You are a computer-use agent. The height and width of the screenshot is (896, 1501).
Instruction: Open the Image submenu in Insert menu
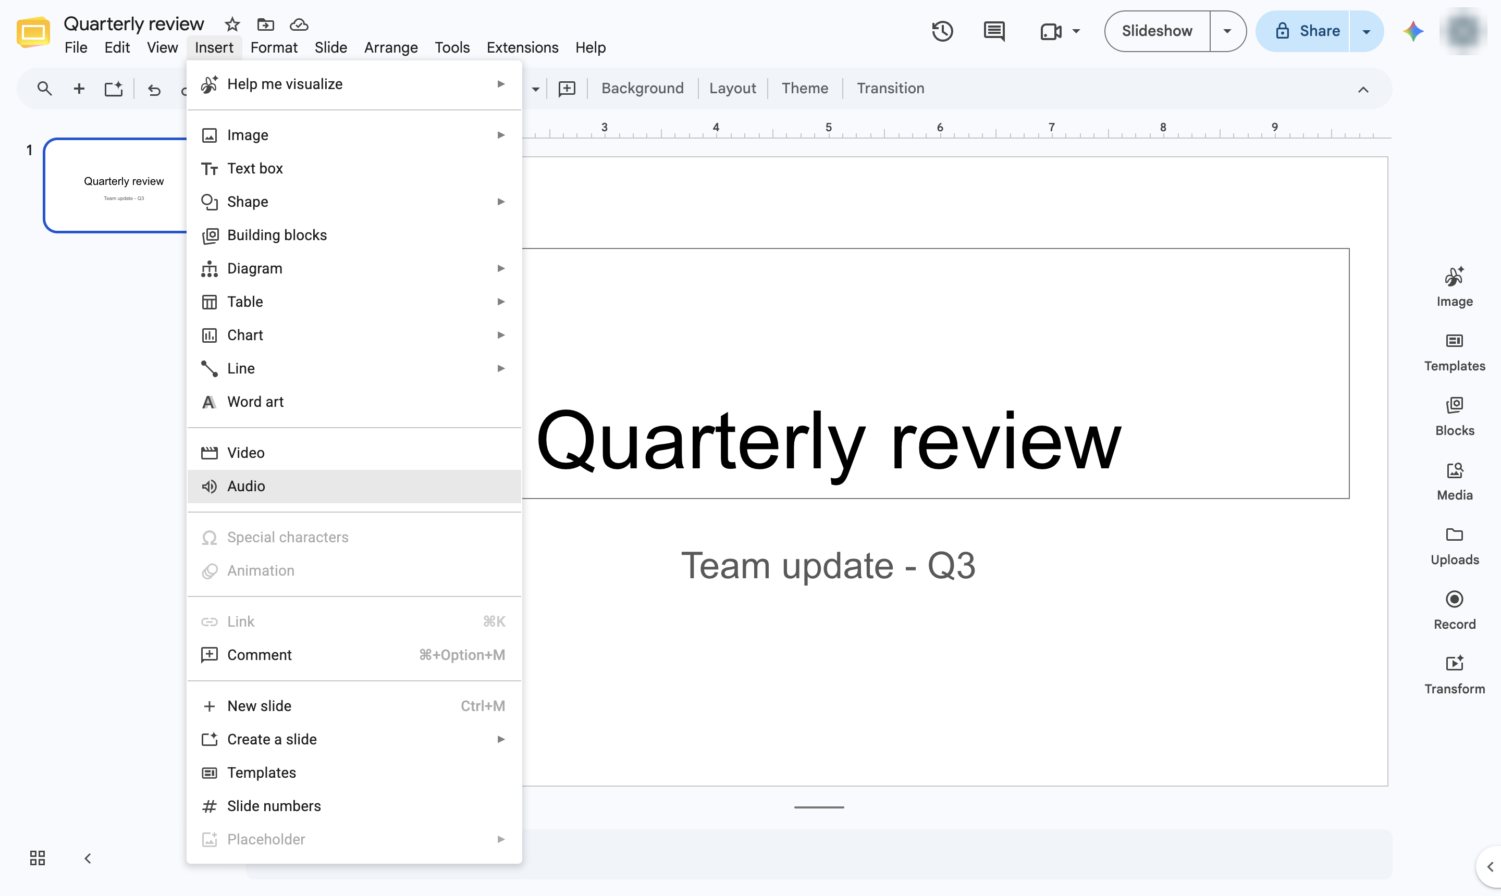pos(354,134)
